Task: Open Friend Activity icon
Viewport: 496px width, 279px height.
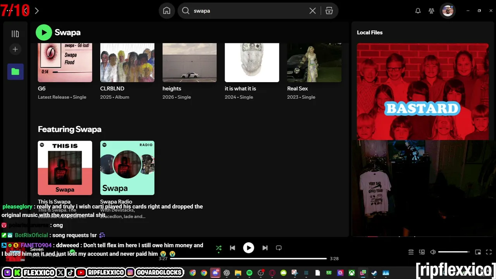Action: click(x=431, y=11)
